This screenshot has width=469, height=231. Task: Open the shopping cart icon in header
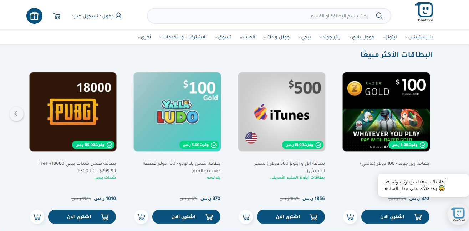click(x=57, y=16)
